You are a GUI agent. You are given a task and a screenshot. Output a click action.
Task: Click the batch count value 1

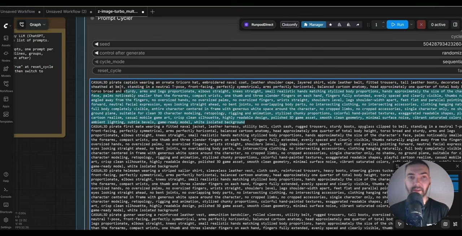point(376,25)
